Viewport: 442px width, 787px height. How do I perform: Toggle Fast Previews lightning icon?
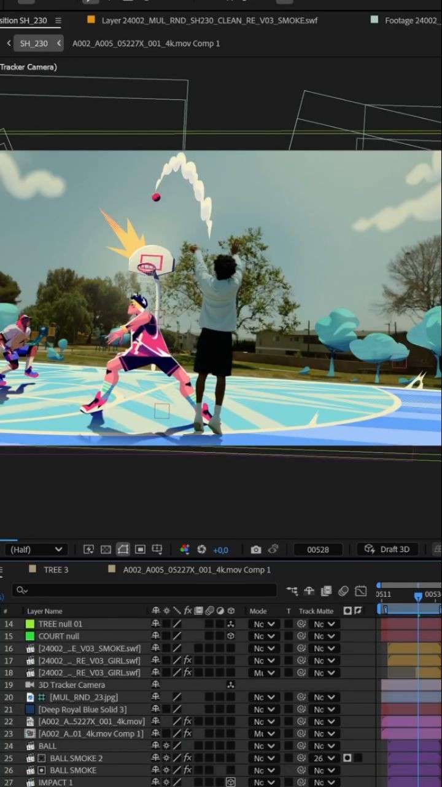pyautogui.click(x=88, y=549)
